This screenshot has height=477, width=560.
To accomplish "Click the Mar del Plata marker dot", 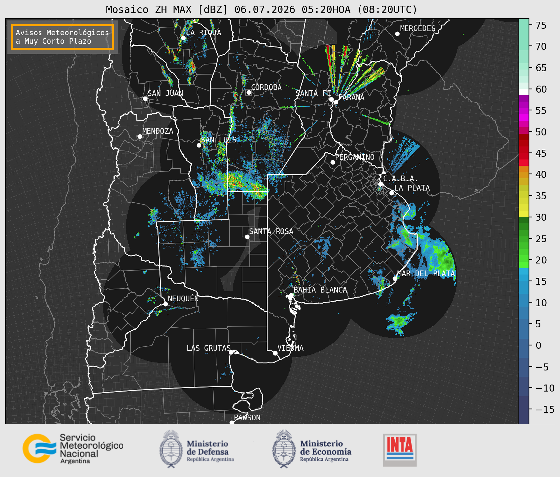I will tap(395, 279).
